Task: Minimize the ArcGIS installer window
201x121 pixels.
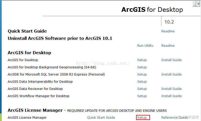Action: click(x=194, y=4)
